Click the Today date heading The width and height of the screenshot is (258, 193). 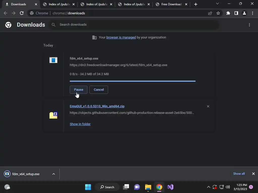(48, 45)
